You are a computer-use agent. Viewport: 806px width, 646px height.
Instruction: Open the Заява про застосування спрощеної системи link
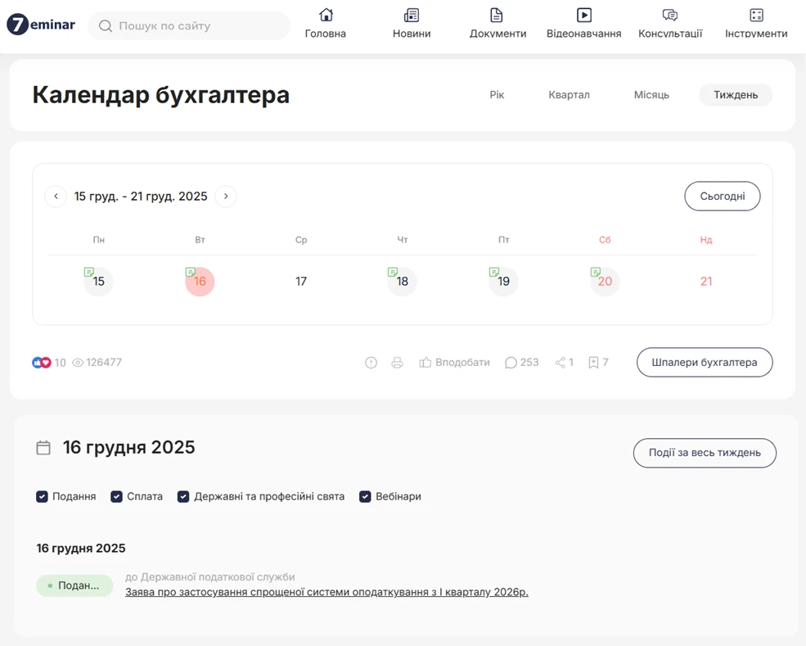(327, 592)
